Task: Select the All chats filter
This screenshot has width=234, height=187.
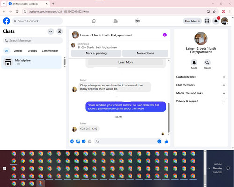Action: (7, 51)
